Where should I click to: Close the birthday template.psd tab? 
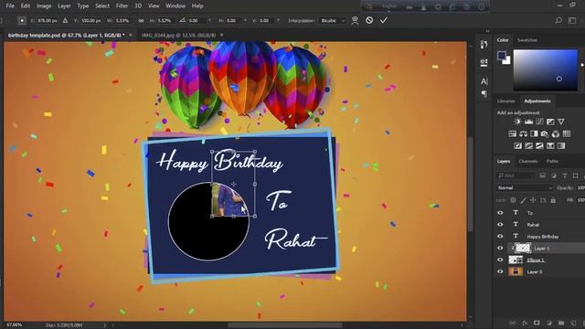(130, 35)
